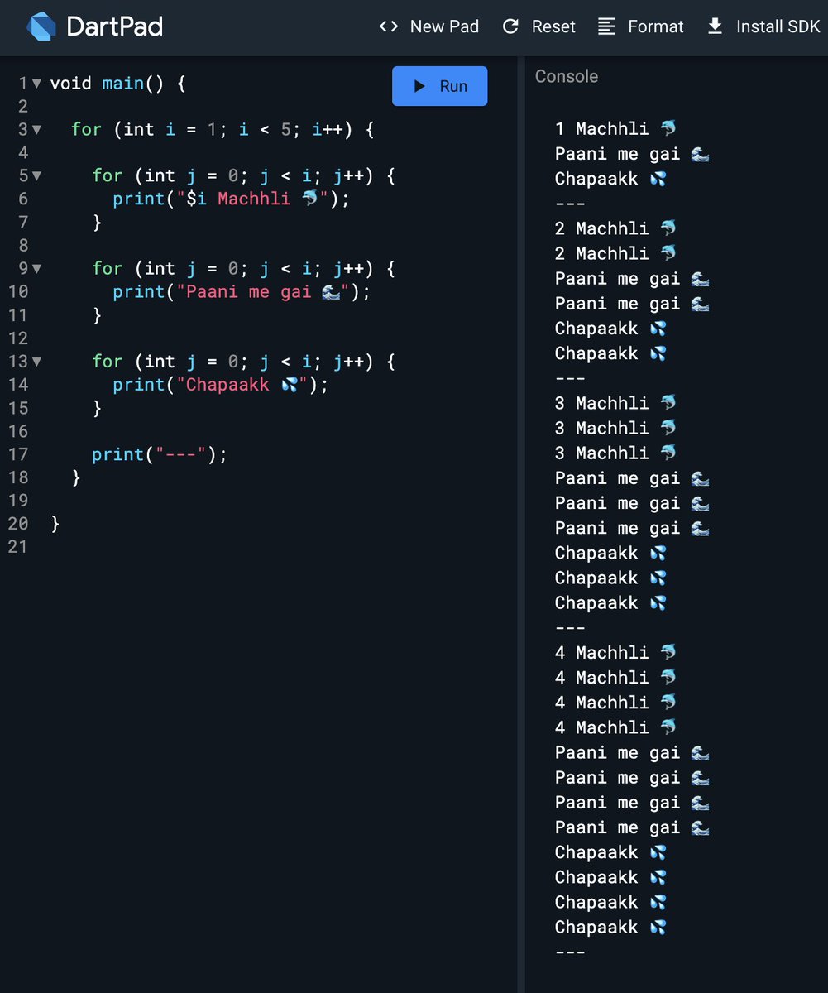This screenshot has width=828, height=993.
Task: Click the "Chapaakk" string on line 14
Action: pyautogui.click(x=242, y=385)
